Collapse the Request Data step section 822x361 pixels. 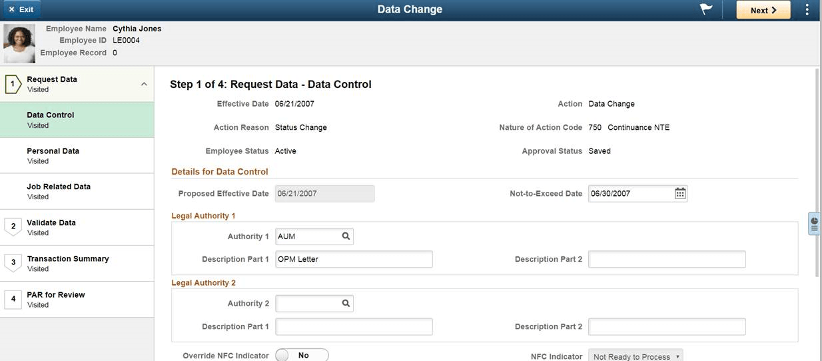pos(144,84)
